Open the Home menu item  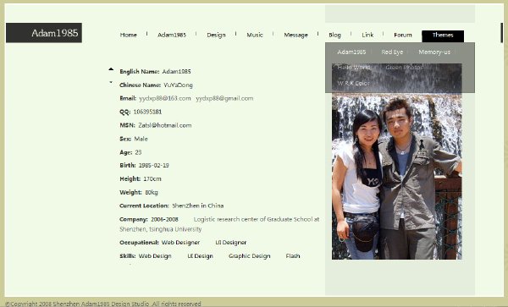tap(129, 35)
